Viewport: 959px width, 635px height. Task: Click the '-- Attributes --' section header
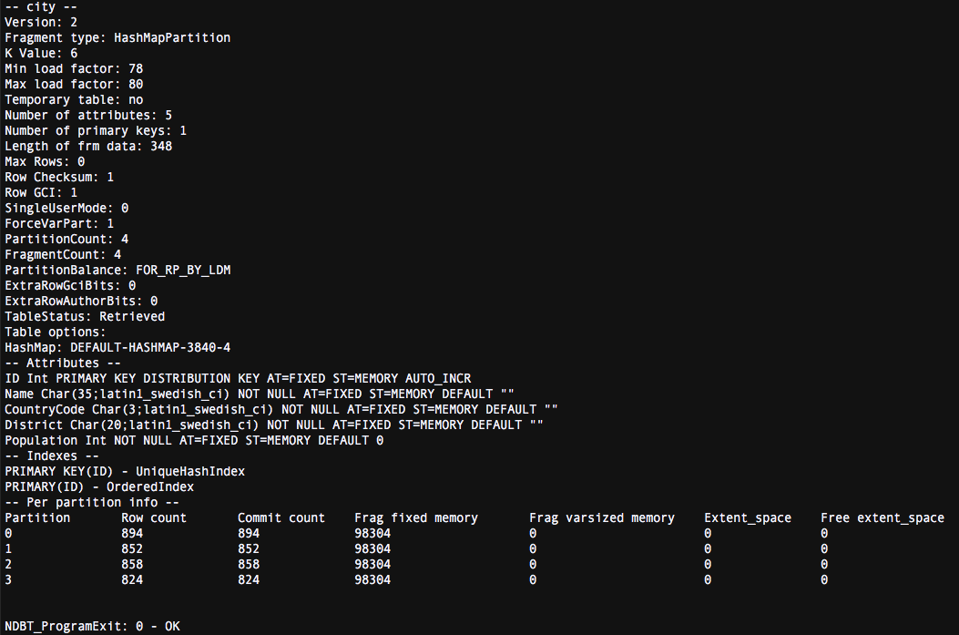pyautogui.click(x=63, y=363)
